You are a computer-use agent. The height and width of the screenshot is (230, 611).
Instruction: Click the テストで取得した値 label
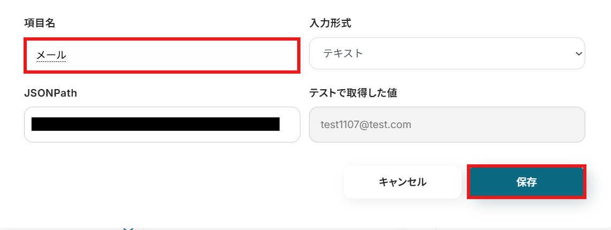click(353, 93)
